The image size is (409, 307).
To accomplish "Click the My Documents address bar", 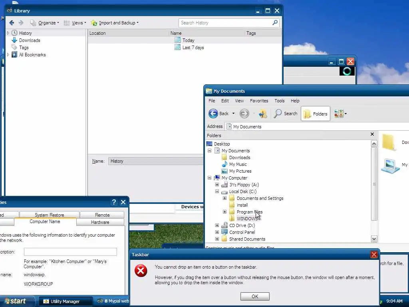I will coord(318,127).
